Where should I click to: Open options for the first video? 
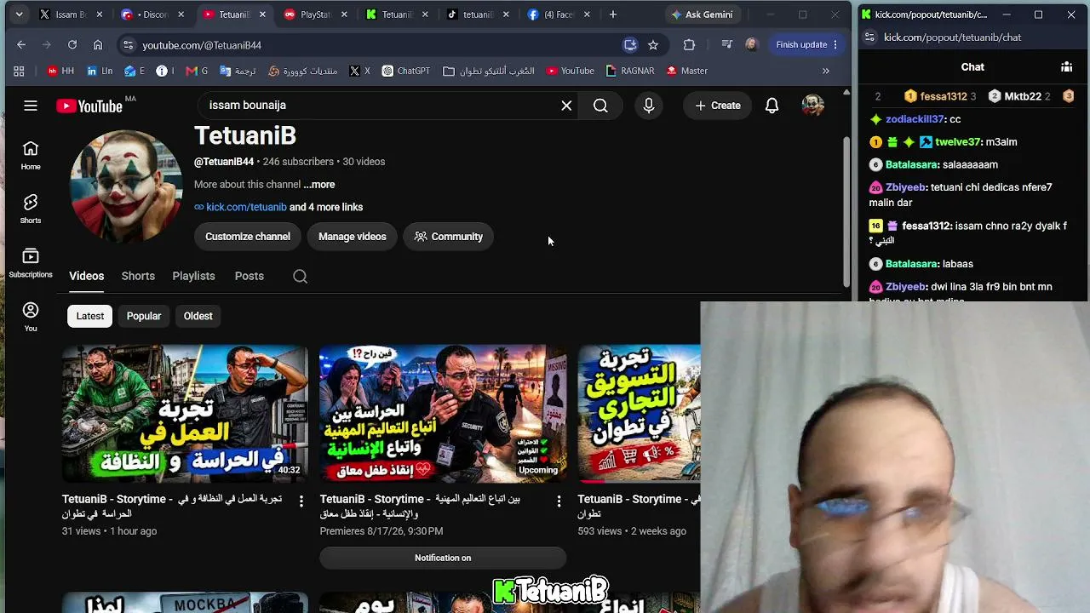coord(301,501)
